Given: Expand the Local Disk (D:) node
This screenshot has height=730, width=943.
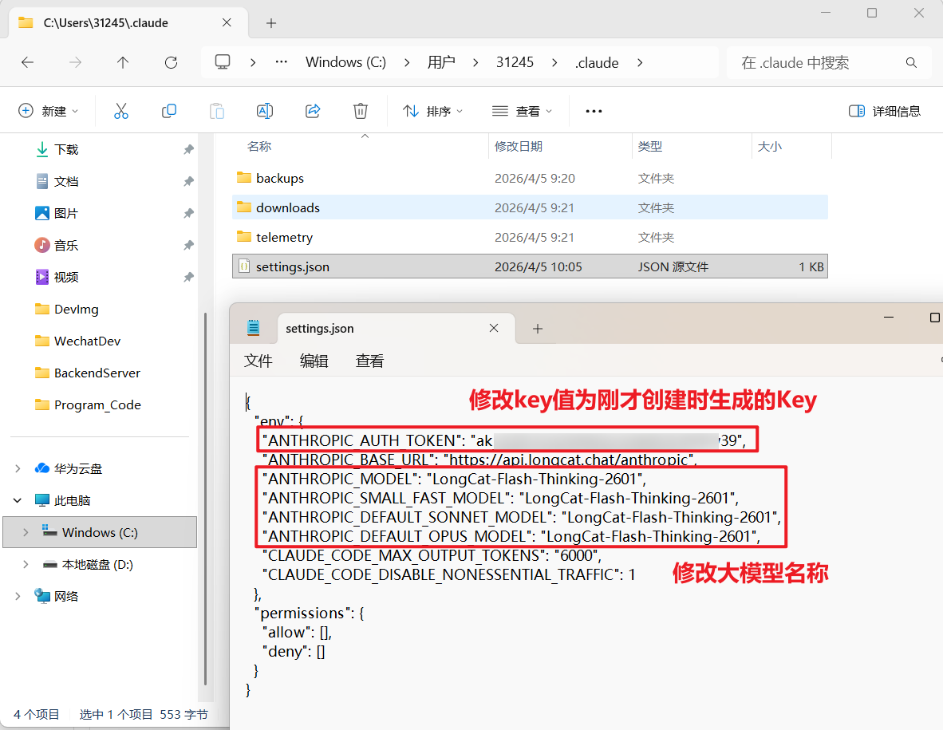Looking at the screenshot, I should 26,564.
